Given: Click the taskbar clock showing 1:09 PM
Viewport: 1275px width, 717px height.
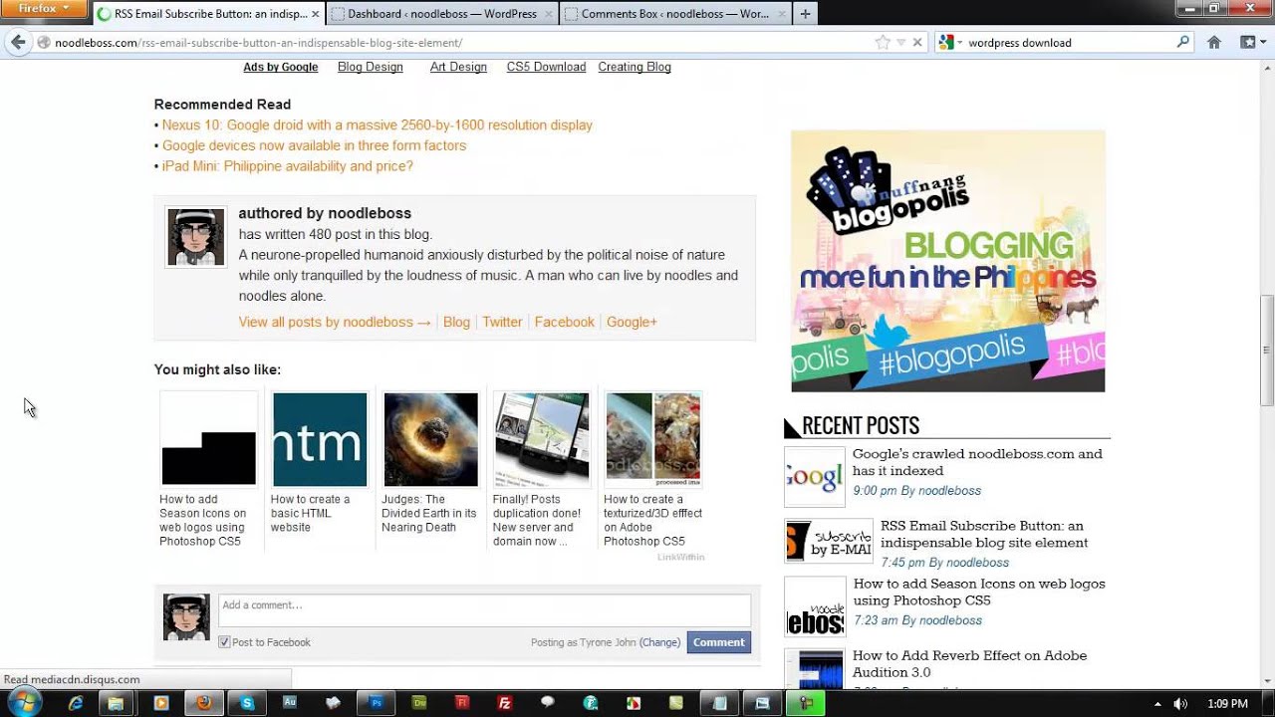Looking at the screenshot, I should pyautogui.click(x=1227, y=703).
